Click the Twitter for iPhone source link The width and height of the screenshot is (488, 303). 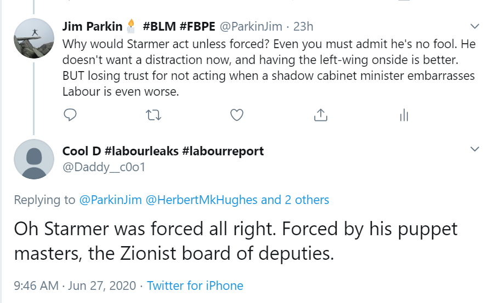click(x=195, y=285)
